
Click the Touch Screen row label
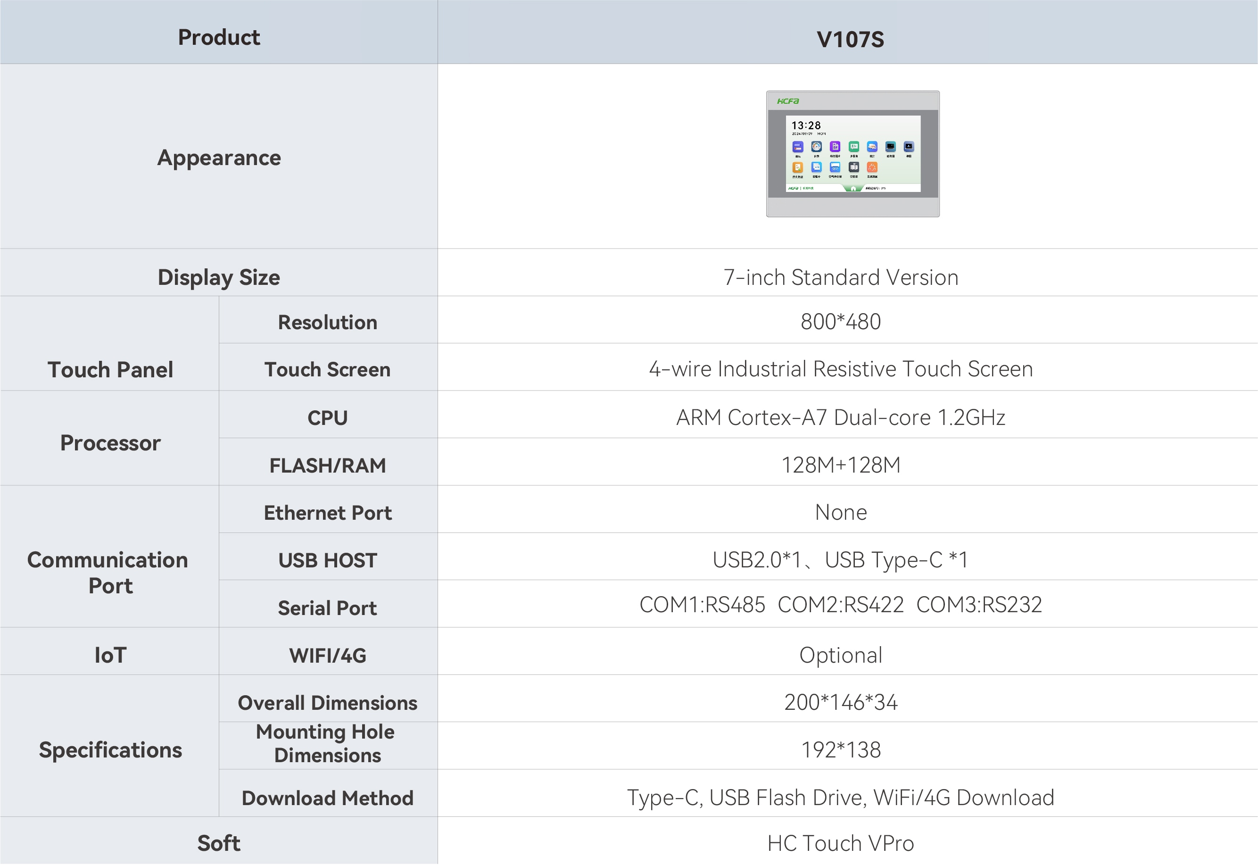click(x=327, y=370)
